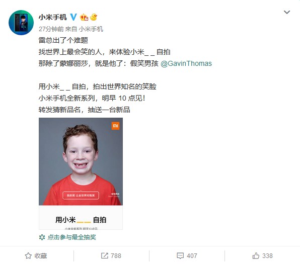Click the orange MI logo on poster
The height and width of the screenshot is (264, 300).
115,126
